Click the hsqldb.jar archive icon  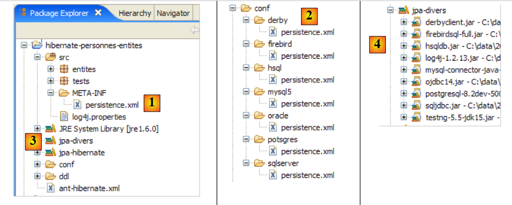click(x=416, y=46)
